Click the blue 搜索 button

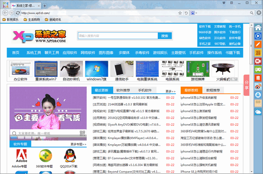tap(165, 36)
